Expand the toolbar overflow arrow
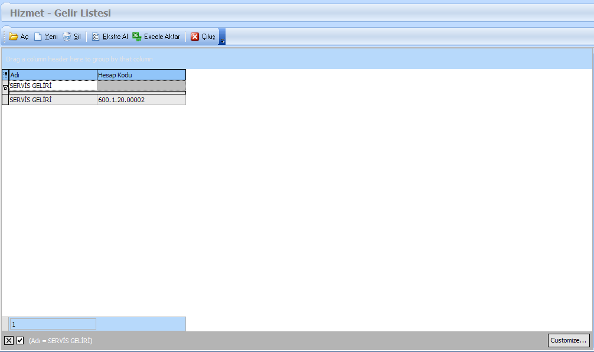Image resolution: width=594 pixels, height=352 pixels. tap(222, 38)
